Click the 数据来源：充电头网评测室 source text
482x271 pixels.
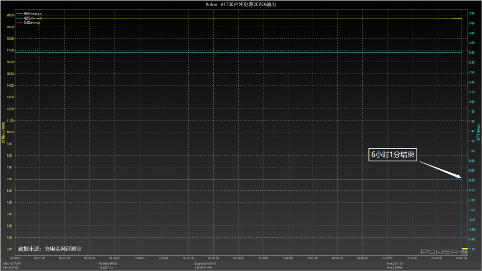coord(50,249)
